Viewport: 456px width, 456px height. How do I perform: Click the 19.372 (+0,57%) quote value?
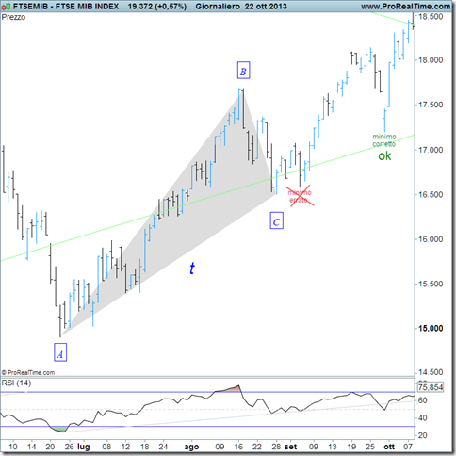pyautogui.click(x=157, y=6)
